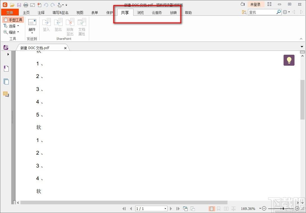Screen dimensions: 306x213
Task: Close the 新建 DOC 文档.pdf tab
Action: pos(65,48)
